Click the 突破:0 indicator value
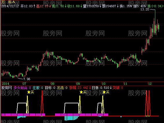 (118, 88)
